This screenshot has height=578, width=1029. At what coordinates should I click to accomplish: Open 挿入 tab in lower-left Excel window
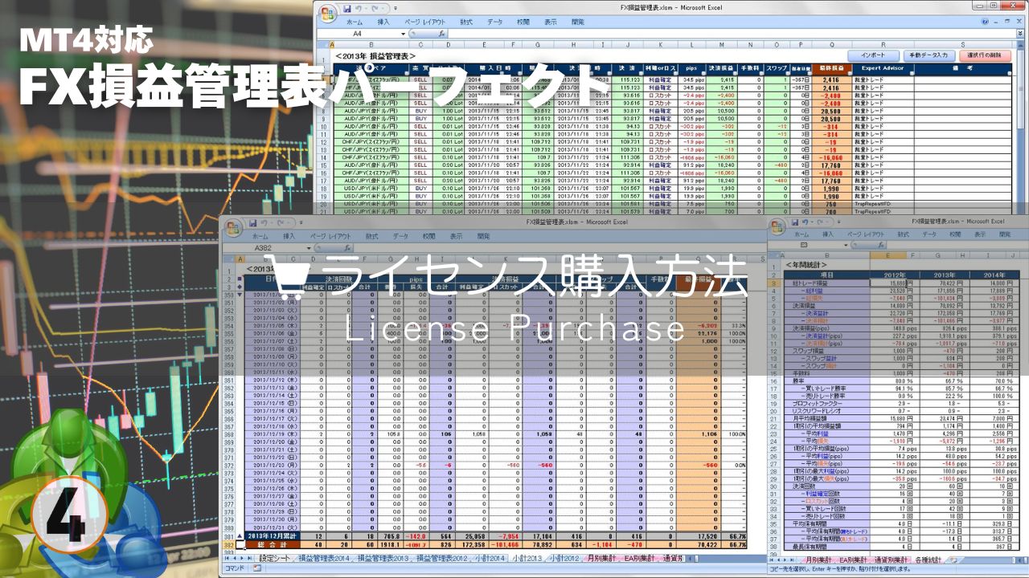(289, 236)
